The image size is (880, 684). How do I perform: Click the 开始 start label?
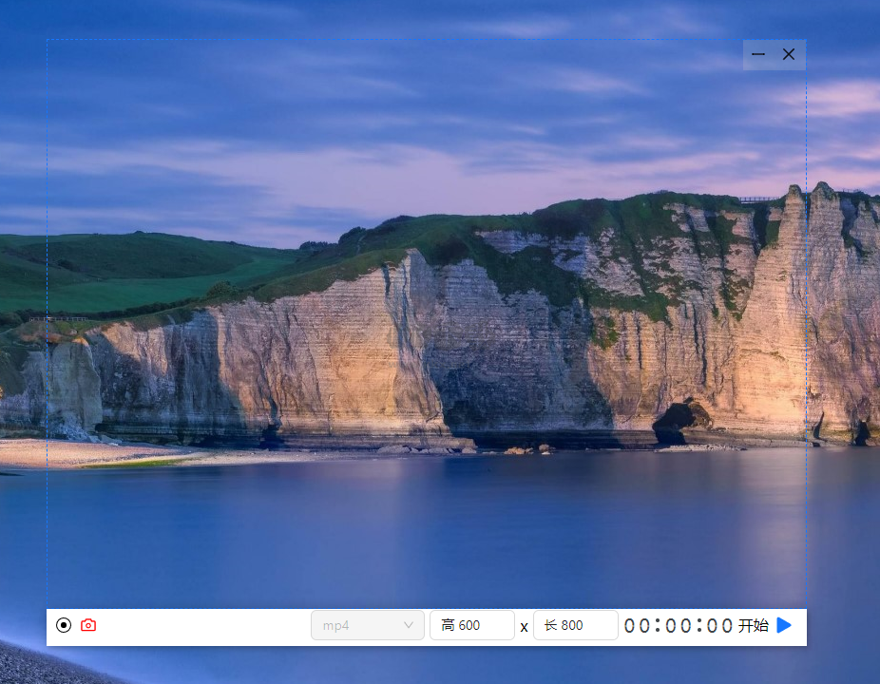coord(753,625)
